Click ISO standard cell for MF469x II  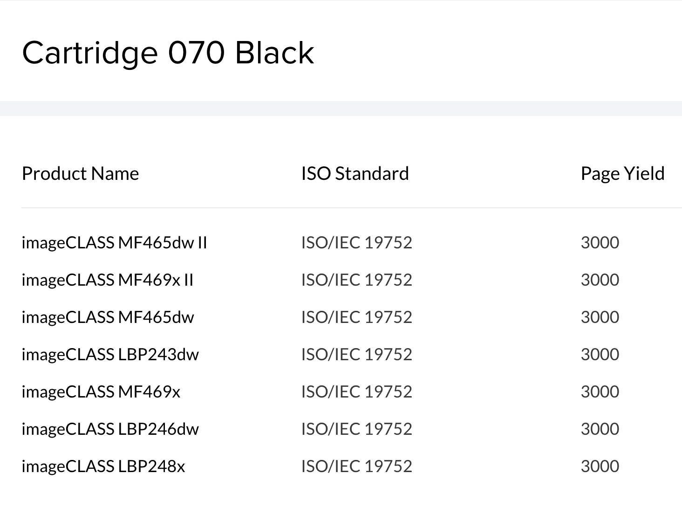356,280
